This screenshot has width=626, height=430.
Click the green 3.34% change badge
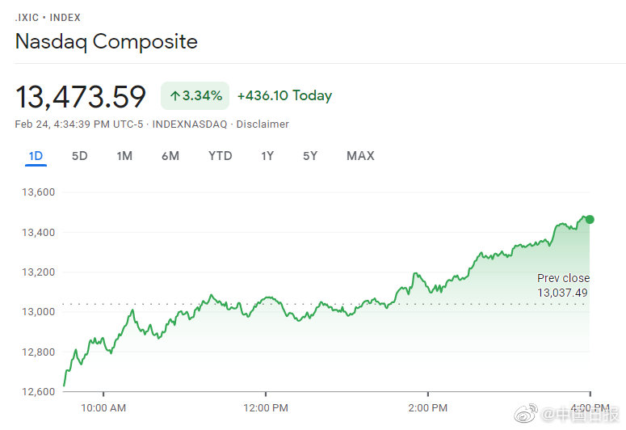pyautogui.click(x=195, y=95)
